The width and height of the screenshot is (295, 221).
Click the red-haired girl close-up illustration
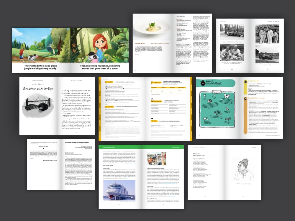click(99, 45)
